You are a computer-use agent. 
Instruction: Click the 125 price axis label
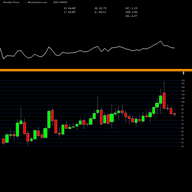click(x=183, y=83)
